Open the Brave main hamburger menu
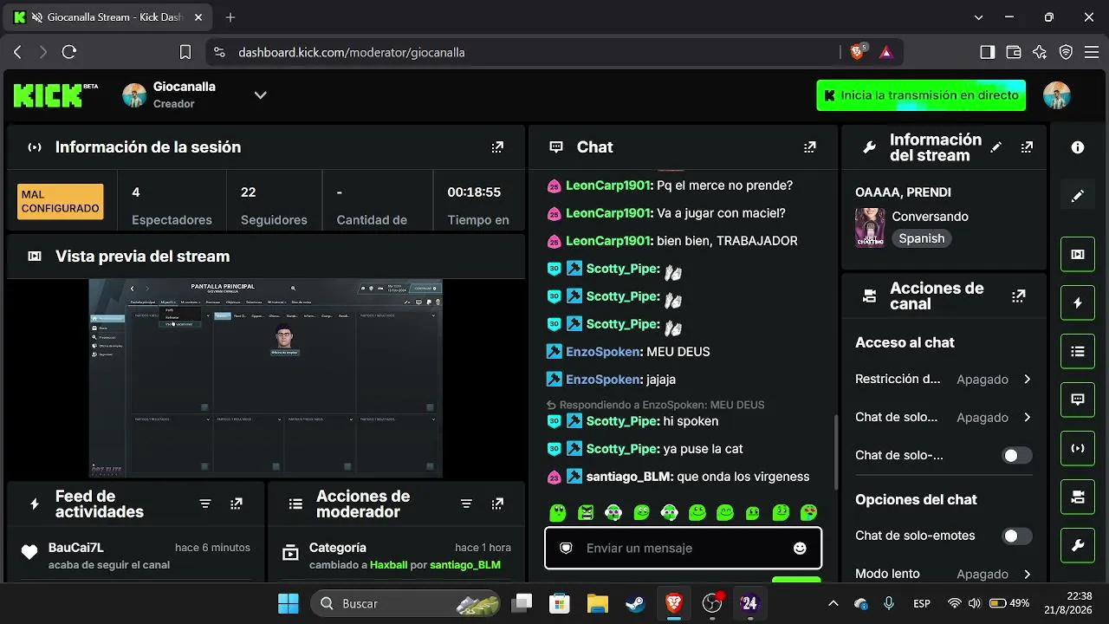 tap(1092, 52)
